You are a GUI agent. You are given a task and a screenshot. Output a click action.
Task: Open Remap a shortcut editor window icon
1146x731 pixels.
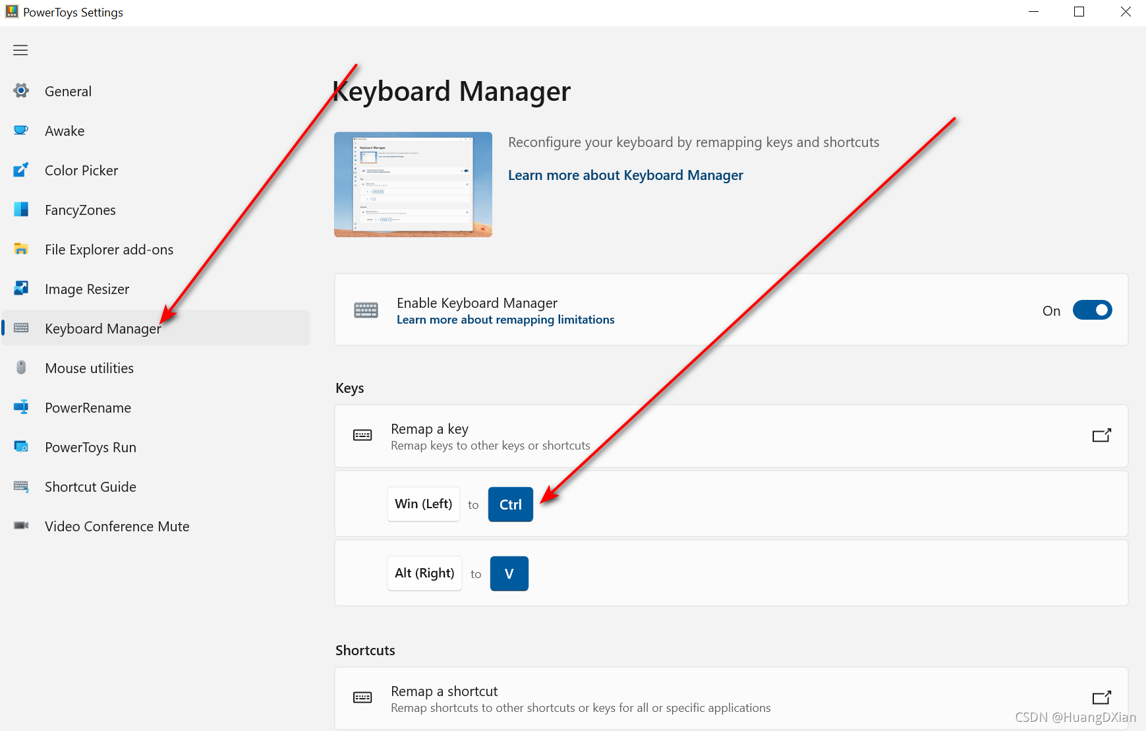pyautogui.click(x=1102, y=697)
